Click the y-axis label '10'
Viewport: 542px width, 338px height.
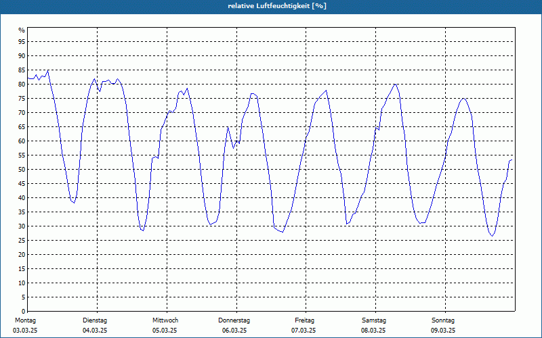point(22,283)
